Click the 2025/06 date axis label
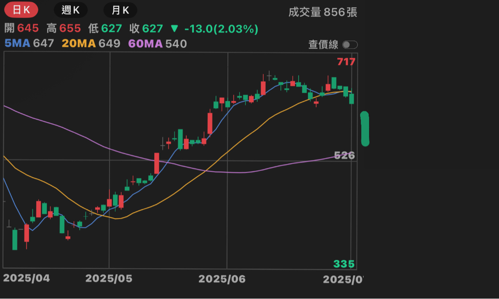 point(222,279)
